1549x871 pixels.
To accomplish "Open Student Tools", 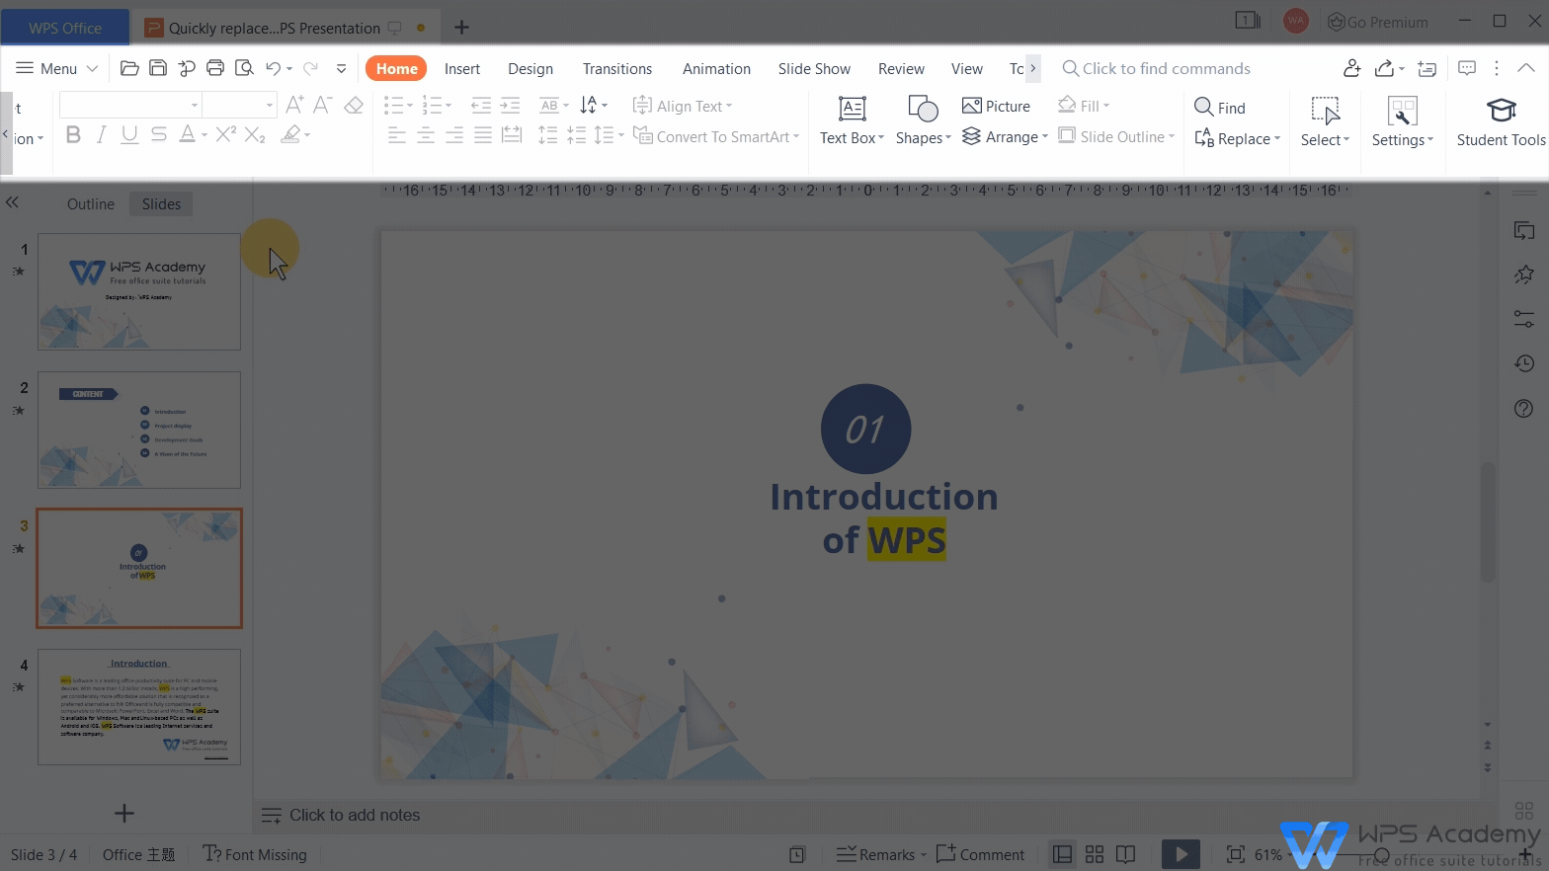I will coord(1501,121).
